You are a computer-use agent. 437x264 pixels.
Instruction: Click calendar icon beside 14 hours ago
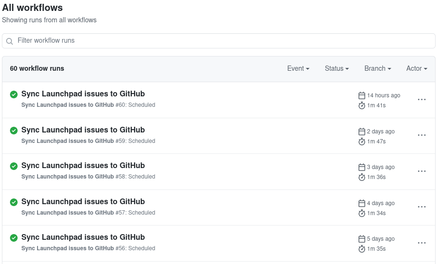click(x=362, y=95)
